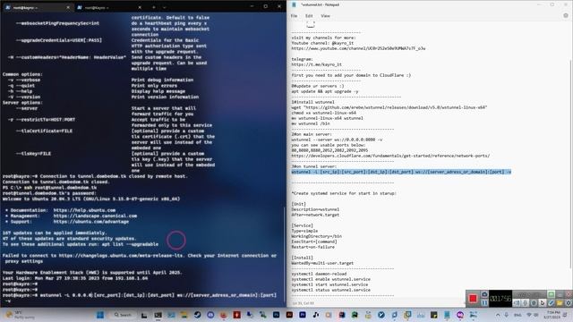This screenshot has height=322, width=573.
Task: Take a screenshot with recorder camera icon
Action: 484,294
